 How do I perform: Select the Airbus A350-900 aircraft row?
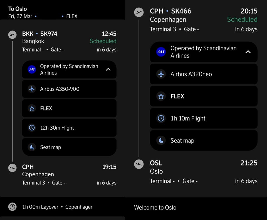[x=69, y=89]
